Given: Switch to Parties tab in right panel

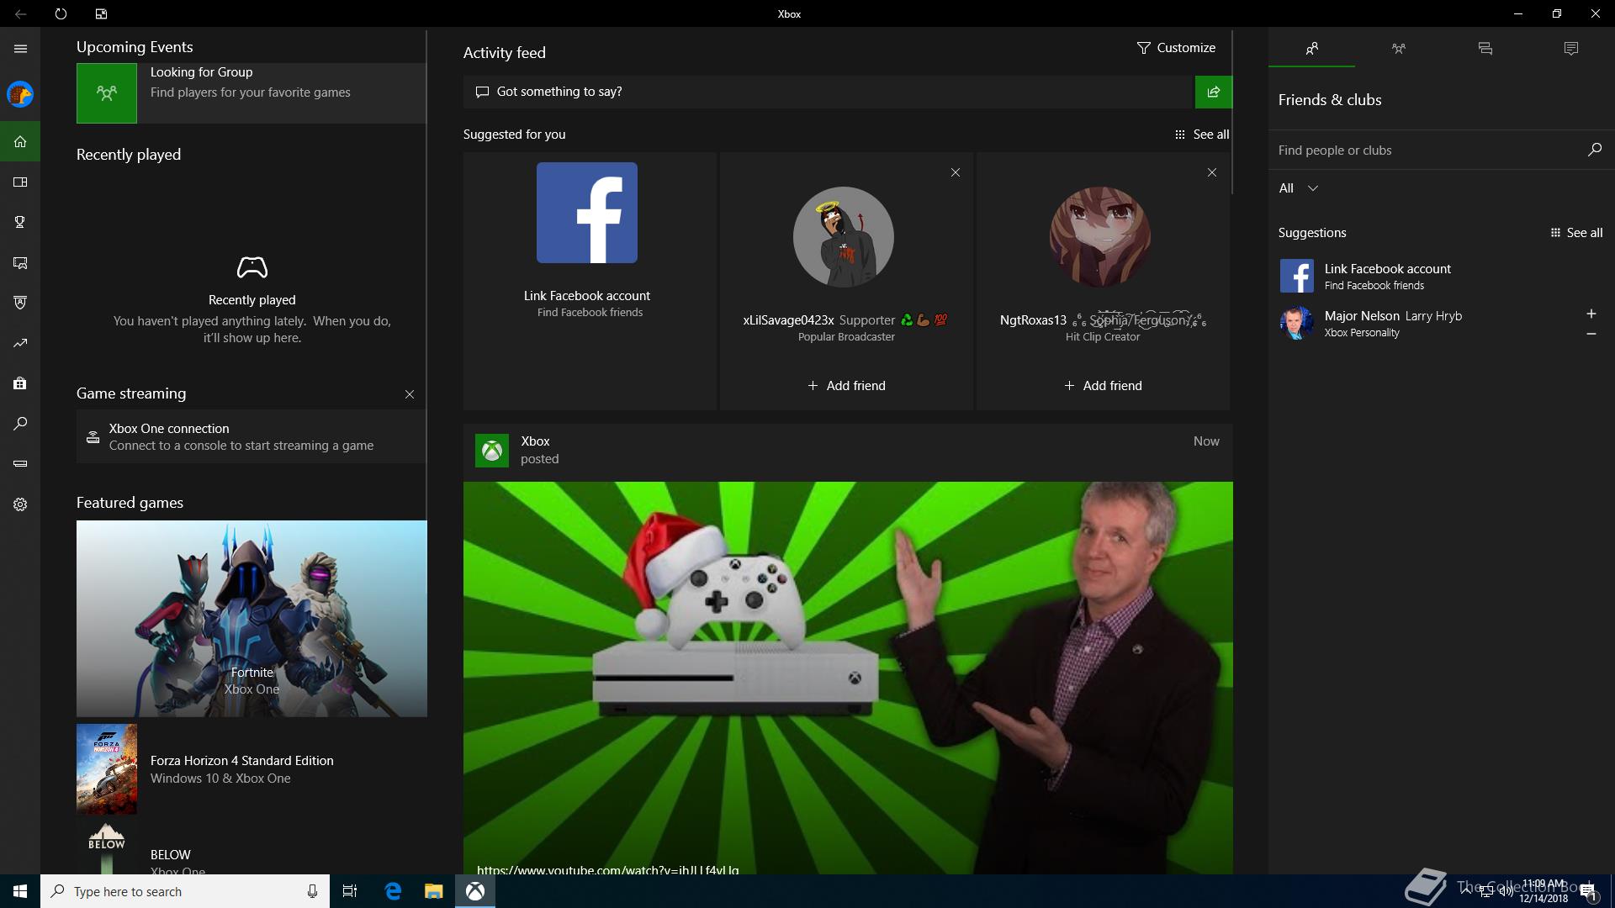Looking at the screenshot, I should coord(1398,49).
